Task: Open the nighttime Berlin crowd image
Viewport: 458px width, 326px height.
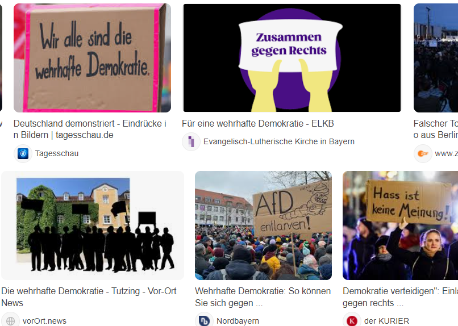Action: click(436, 58)
